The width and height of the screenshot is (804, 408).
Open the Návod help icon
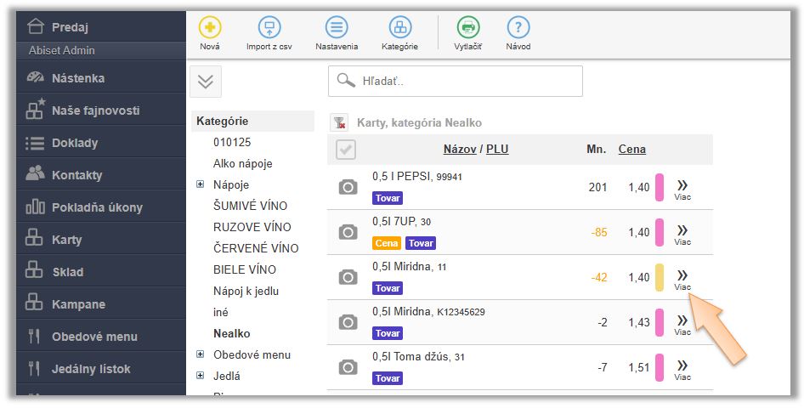(518, 28)
